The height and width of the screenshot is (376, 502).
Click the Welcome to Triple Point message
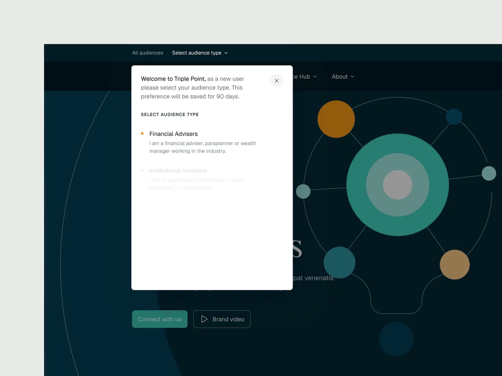[x=193, y=88]
